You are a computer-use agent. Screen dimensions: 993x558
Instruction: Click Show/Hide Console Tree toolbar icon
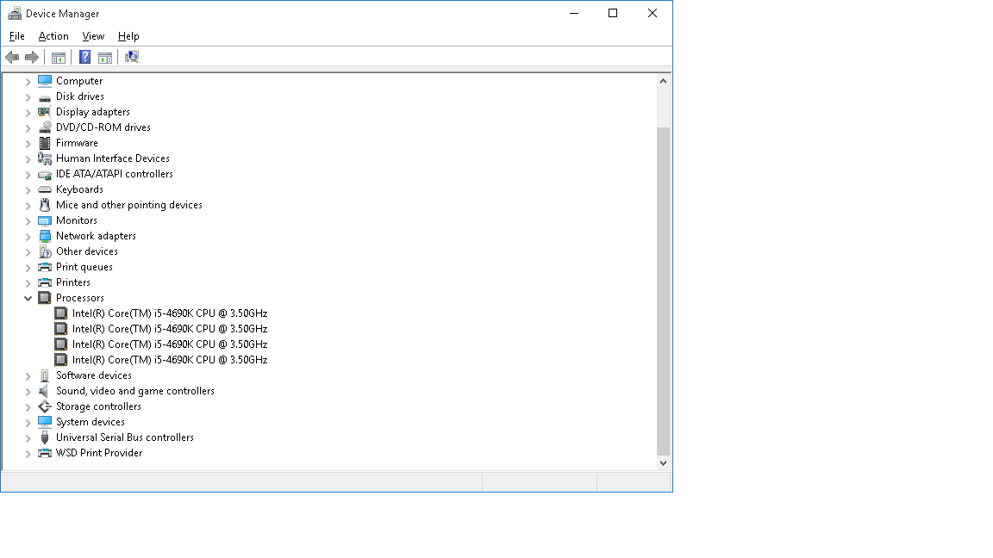59,58
